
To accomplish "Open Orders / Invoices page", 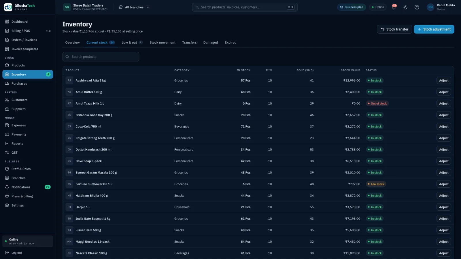I will [28, 40].
